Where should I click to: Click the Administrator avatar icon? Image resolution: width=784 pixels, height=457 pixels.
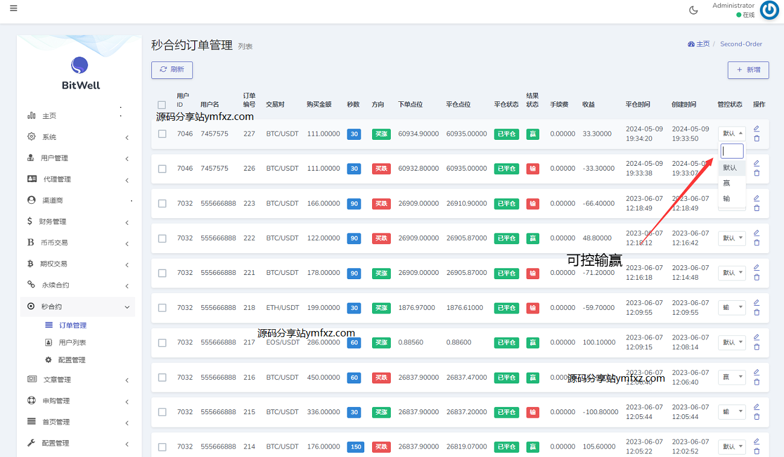[x=769, y=10]
